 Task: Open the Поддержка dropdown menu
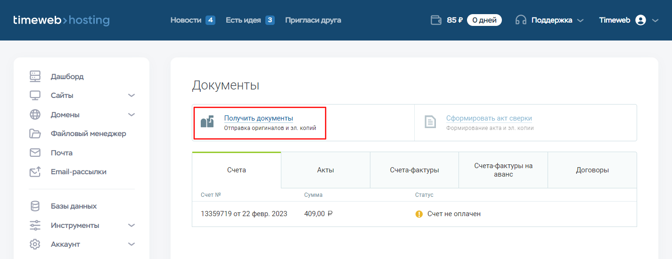point(557,20)
